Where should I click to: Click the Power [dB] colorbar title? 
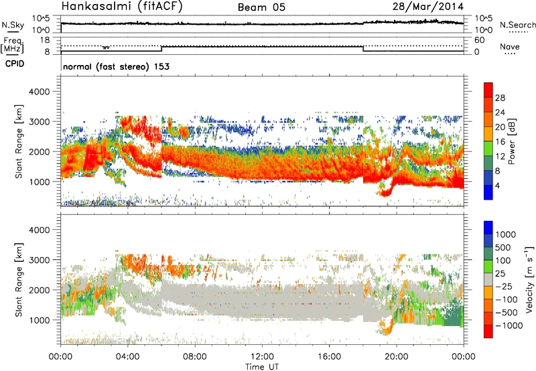pyautogui.click(x=511, y=141)
